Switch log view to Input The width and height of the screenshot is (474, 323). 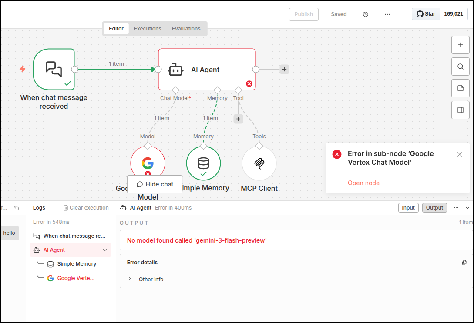[x=408, y=208]
